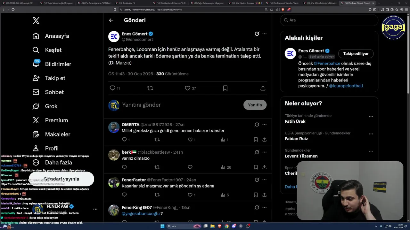
Task: Bookmark the main Enes Cömert post
Action: coord(225,88)
